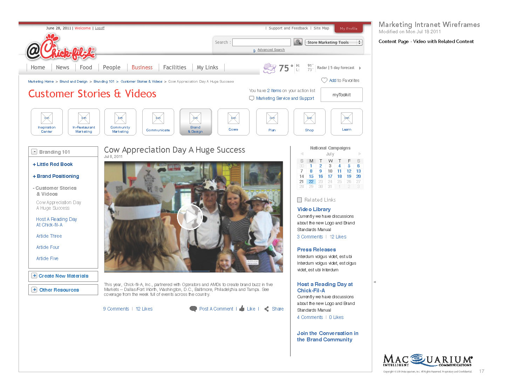Click the Like thumbs-up icon
The width and height of the screenshot is (505, 390).
[x=242, y=309]
